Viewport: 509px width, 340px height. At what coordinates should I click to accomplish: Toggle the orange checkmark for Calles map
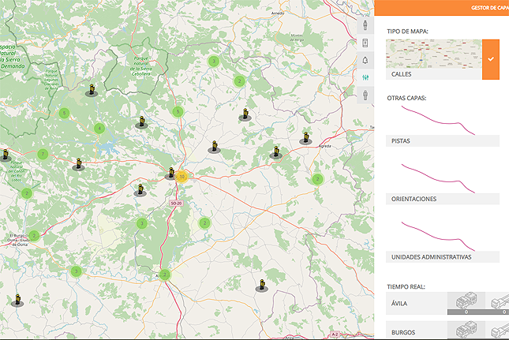tap(491, 59)
